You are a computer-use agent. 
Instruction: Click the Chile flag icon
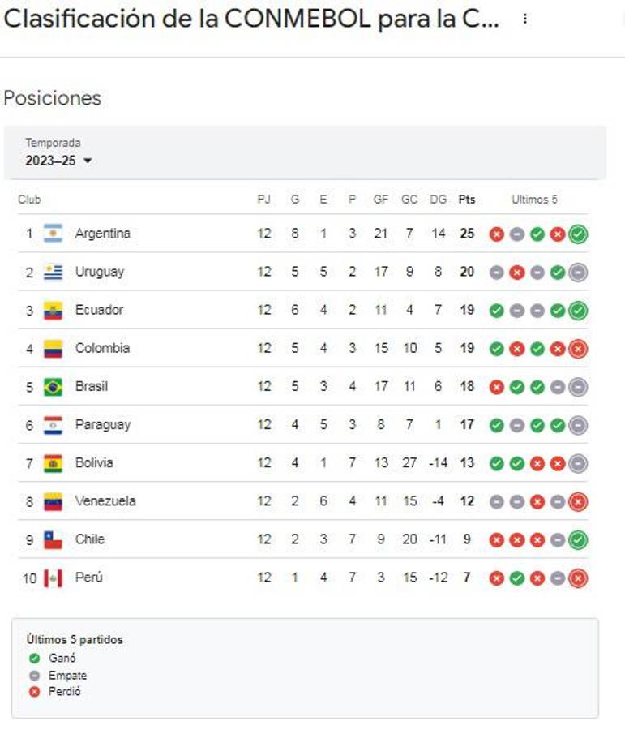tap(54, 539)
